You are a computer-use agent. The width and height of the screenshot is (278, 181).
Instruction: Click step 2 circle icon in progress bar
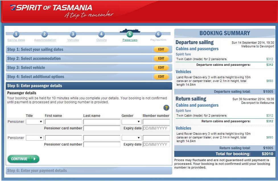45,34
